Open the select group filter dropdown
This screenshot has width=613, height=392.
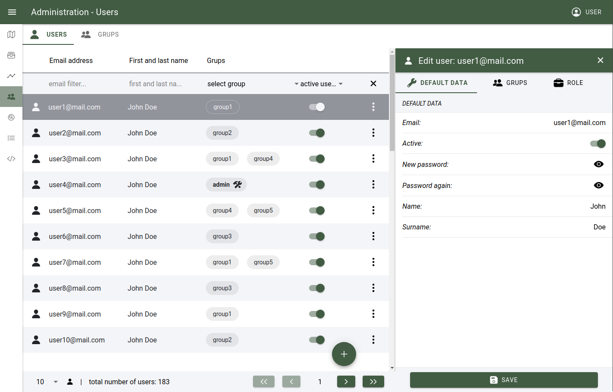tap(253, 84)
